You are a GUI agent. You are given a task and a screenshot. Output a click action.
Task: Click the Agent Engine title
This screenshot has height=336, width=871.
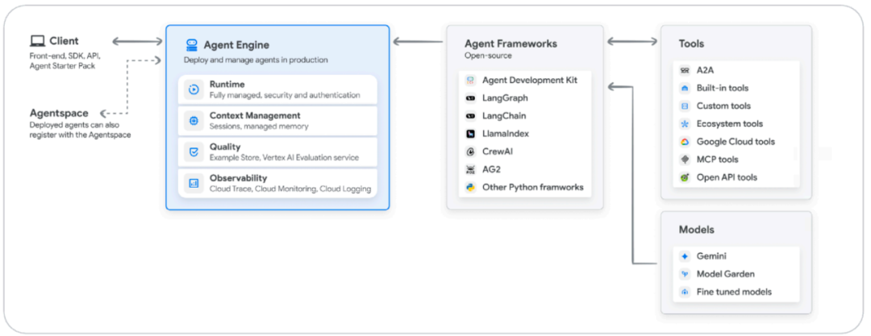coord(236,45)
